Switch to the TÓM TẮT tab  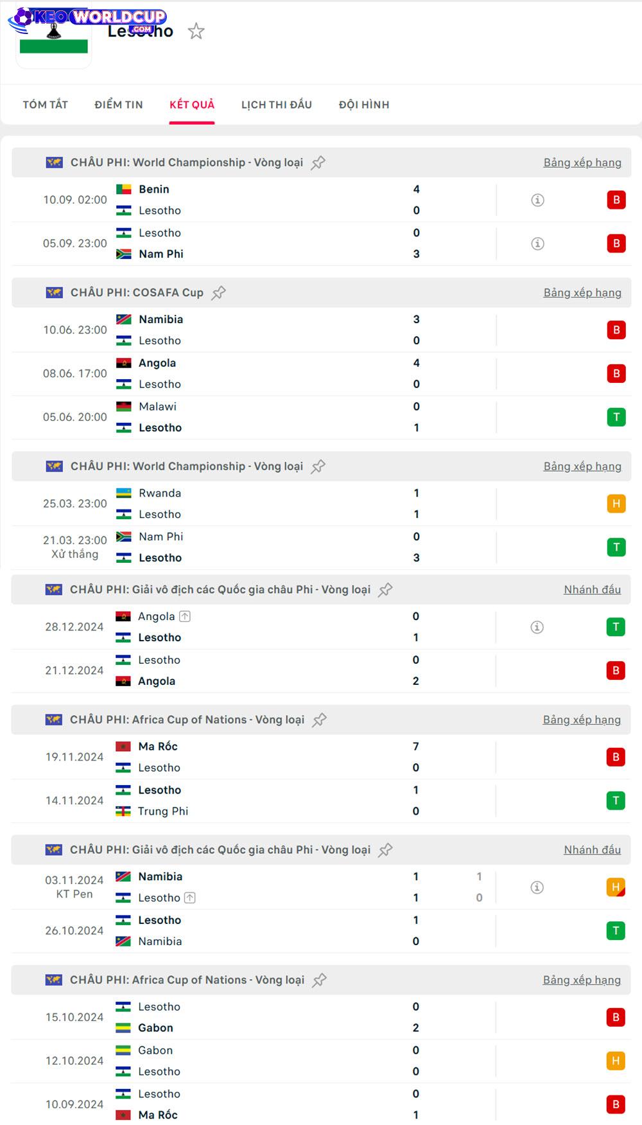coord(46,105)
